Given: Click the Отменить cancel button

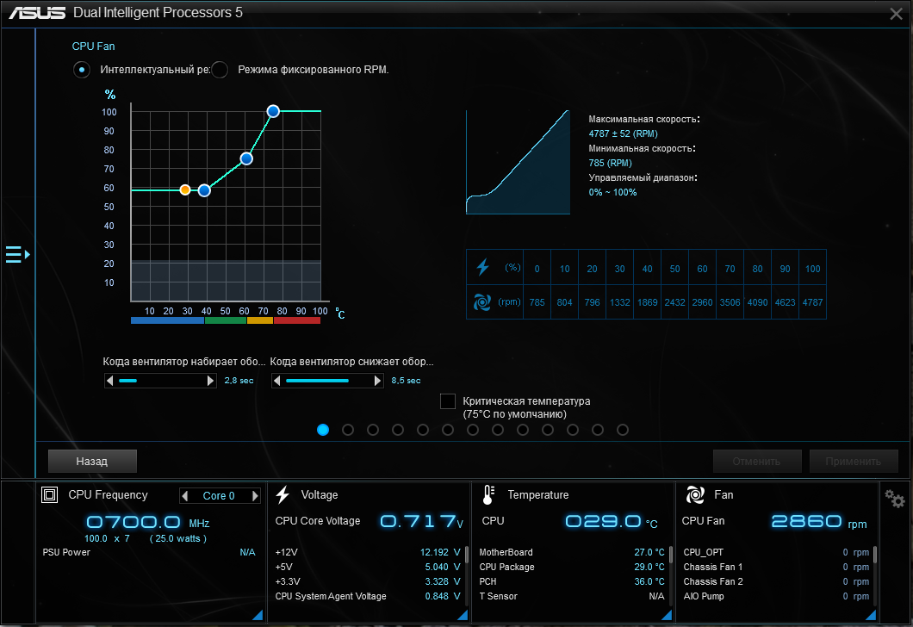Looking at the screenshot, I should [757, 461].
